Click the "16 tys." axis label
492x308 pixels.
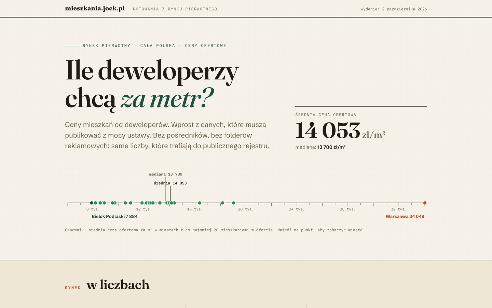tap(195, 209)
